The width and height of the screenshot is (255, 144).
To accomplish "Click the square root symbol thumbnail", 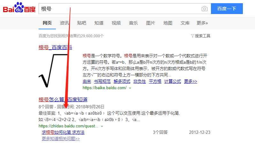I will (x=53, y=71).
